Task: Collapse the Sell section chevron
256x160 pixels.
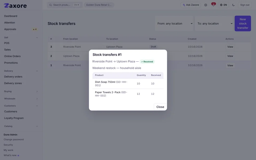Action: pyautogui.click(x=37, y=38)
